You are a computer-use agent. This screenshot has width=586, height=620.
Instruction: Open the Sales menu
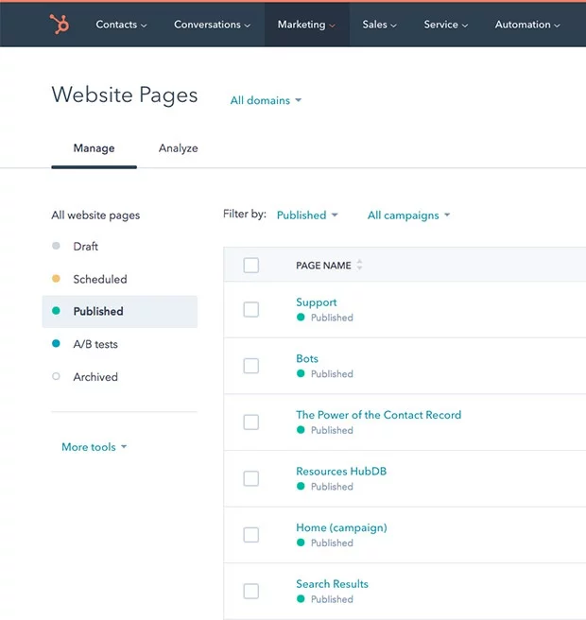379,25
